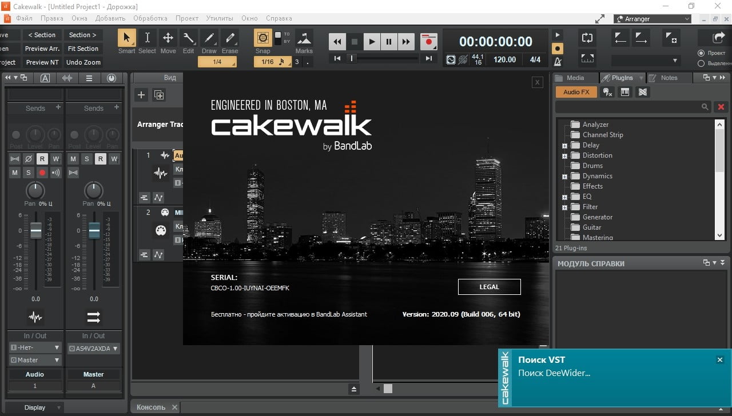This screenshot has height=416, width=732.
Task: Open the Файл menu
Action: click(x=24, y=18)
